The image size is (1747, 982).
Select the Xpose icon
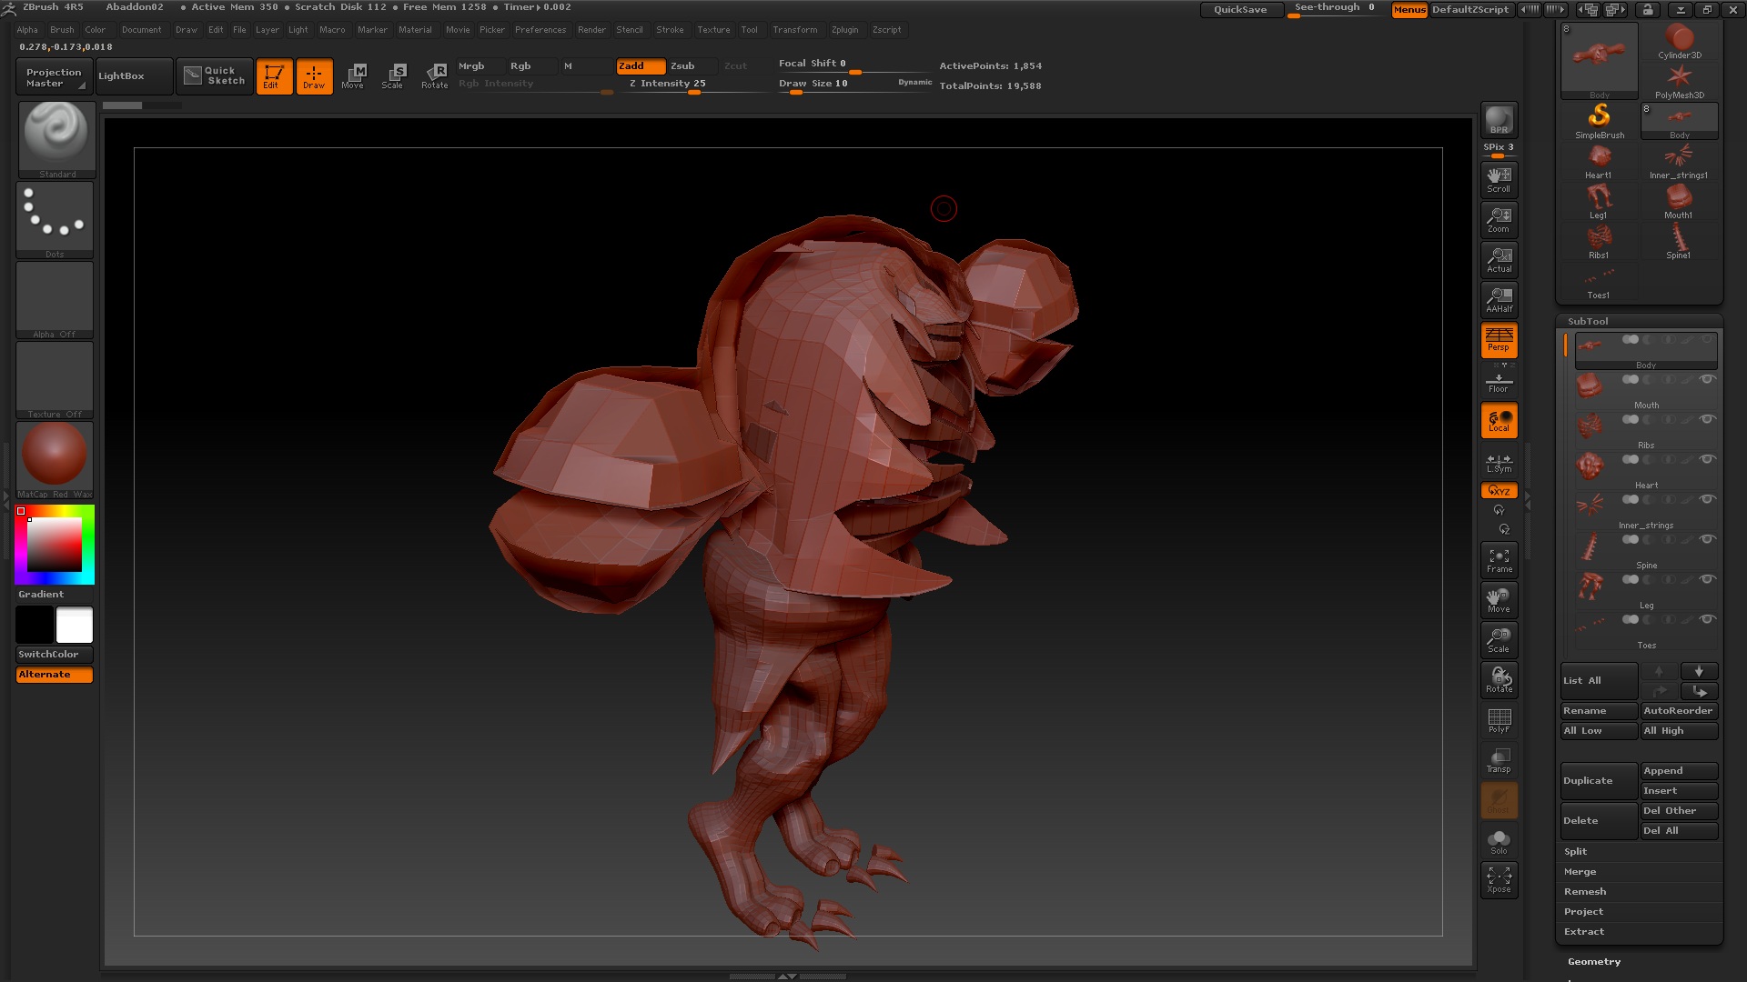tap(1499, 879)
